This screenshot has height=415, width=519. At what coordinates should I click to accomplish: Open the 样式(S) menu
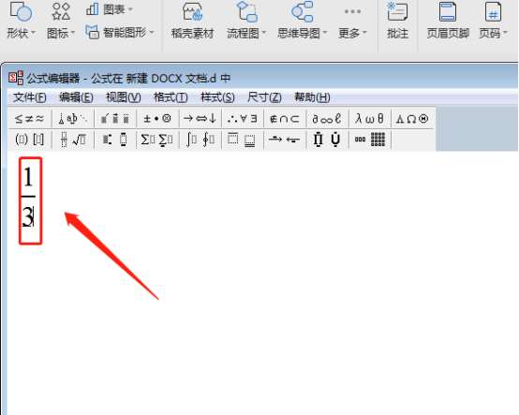pyautogui.click(x=217, y=97)
